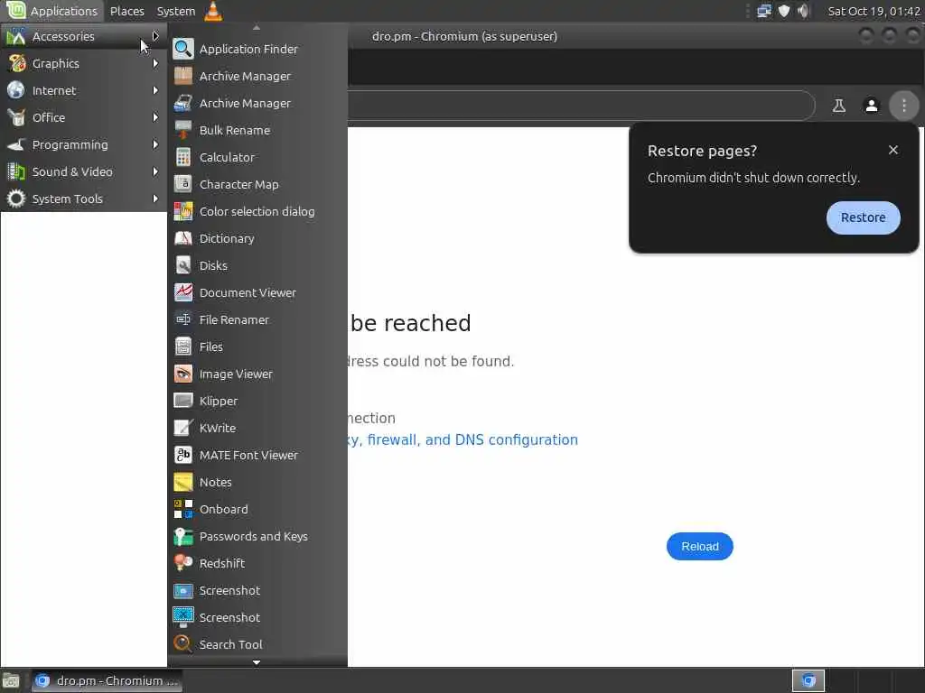Launch File Renamer icon
The height and width of the screenshot is (693, 925).
click(182, 319)
